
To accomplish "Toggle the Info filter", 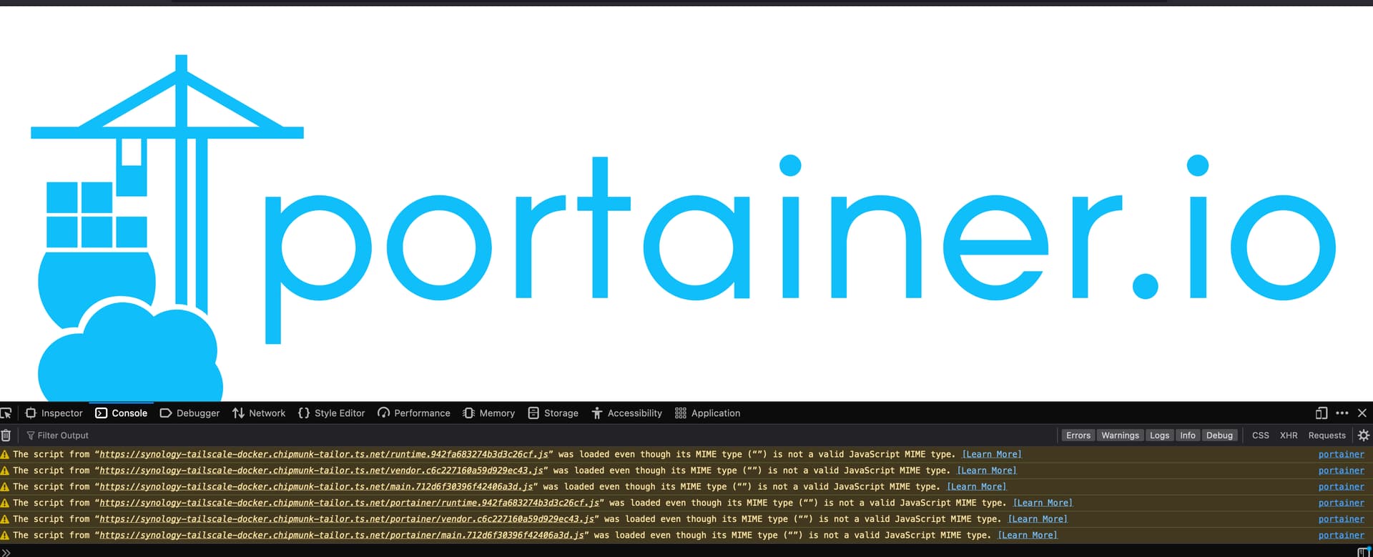I will click(x=1187, y=435).
